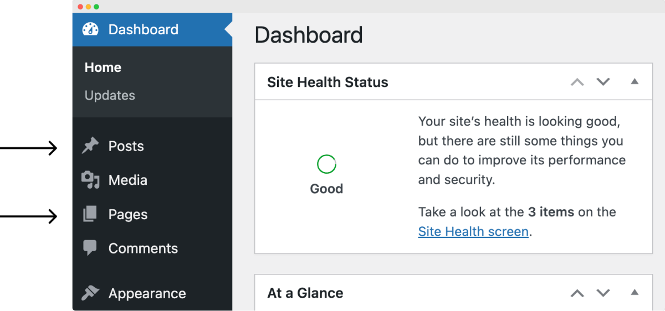
Task: Open the Media menu label
Action: pyautogui.click(x=128, y=180)
